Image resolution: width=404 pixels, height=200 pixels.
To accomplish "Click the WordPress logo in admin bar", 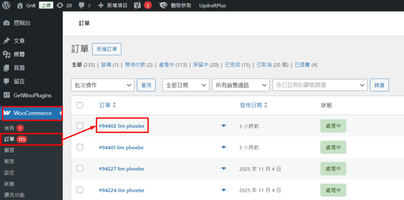I will 6,5.
